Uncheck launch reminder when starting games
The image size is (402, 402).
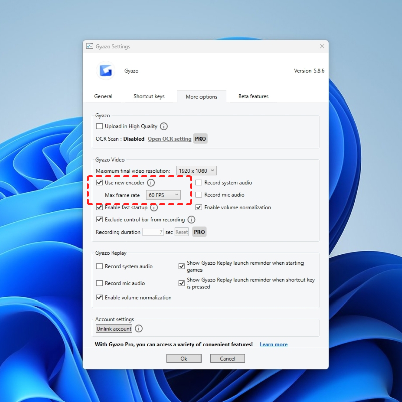(181, 266)
